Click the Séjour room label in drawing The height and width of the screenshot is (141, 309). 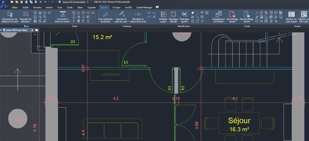point(239,121)
